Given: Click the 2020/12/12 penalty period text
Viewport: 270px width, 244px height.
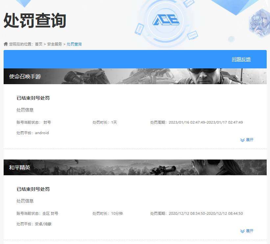Looking at the screenshot, I should 196,213.
